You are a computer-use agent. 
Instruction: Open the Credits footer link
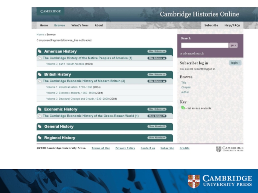pos(184,148)
